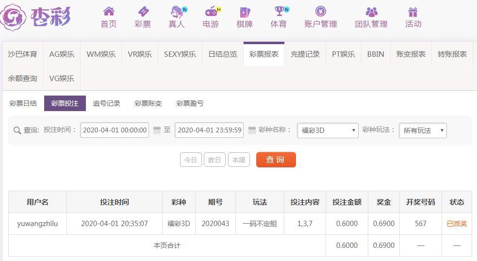This screenshot has width=477, height=261.
Task: Switch to 余额查询 tab
Action: pyautogui.click(x=22, y=78)
